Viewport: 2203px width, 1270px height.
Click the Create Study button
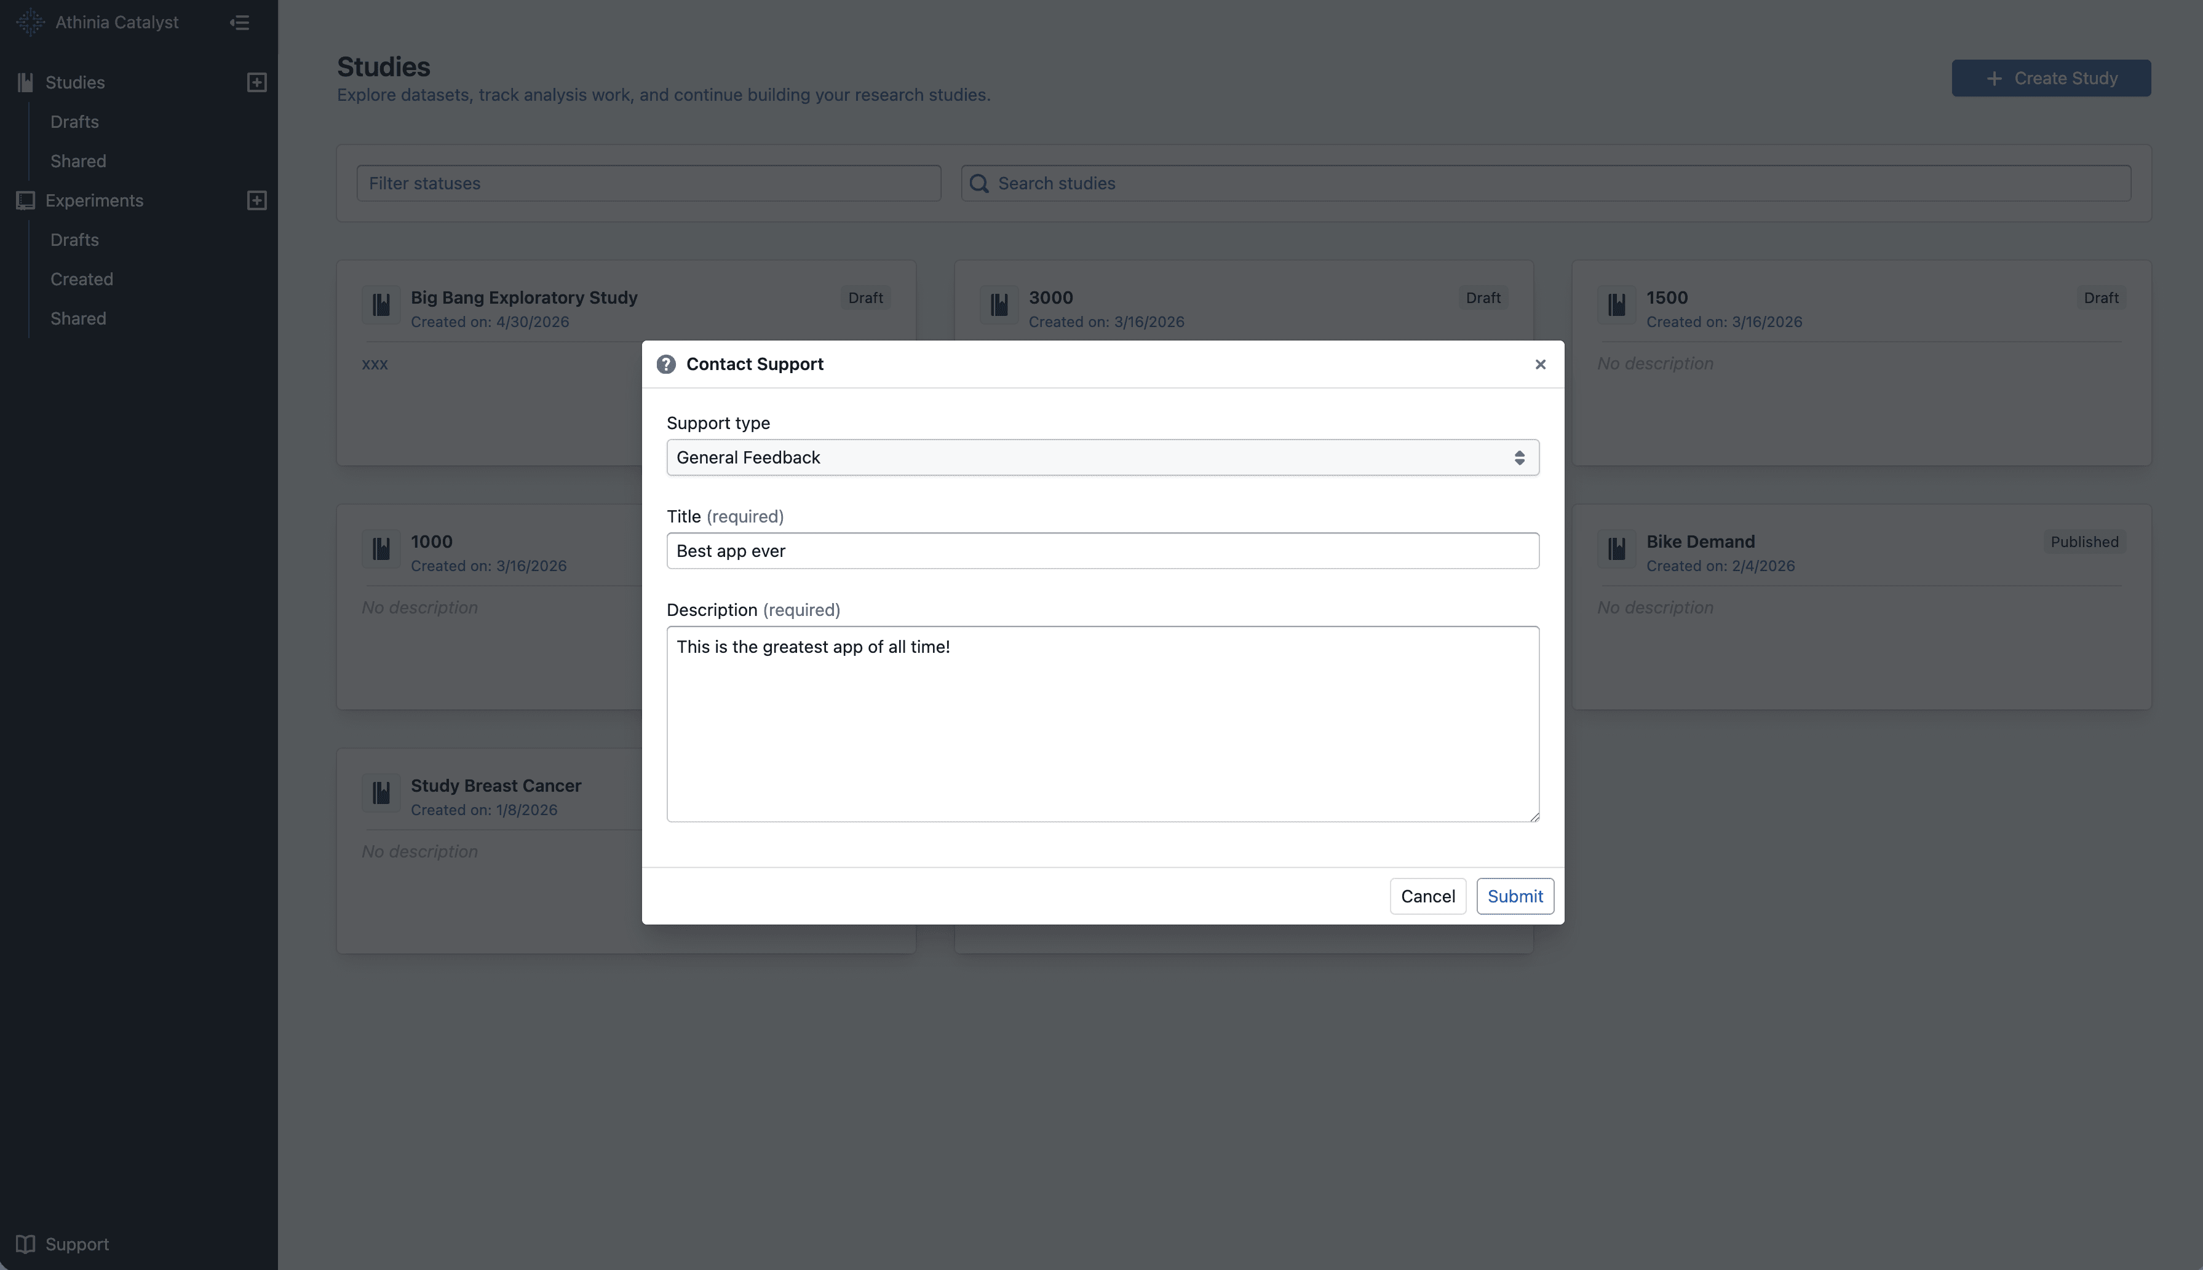click(2050, 79)
